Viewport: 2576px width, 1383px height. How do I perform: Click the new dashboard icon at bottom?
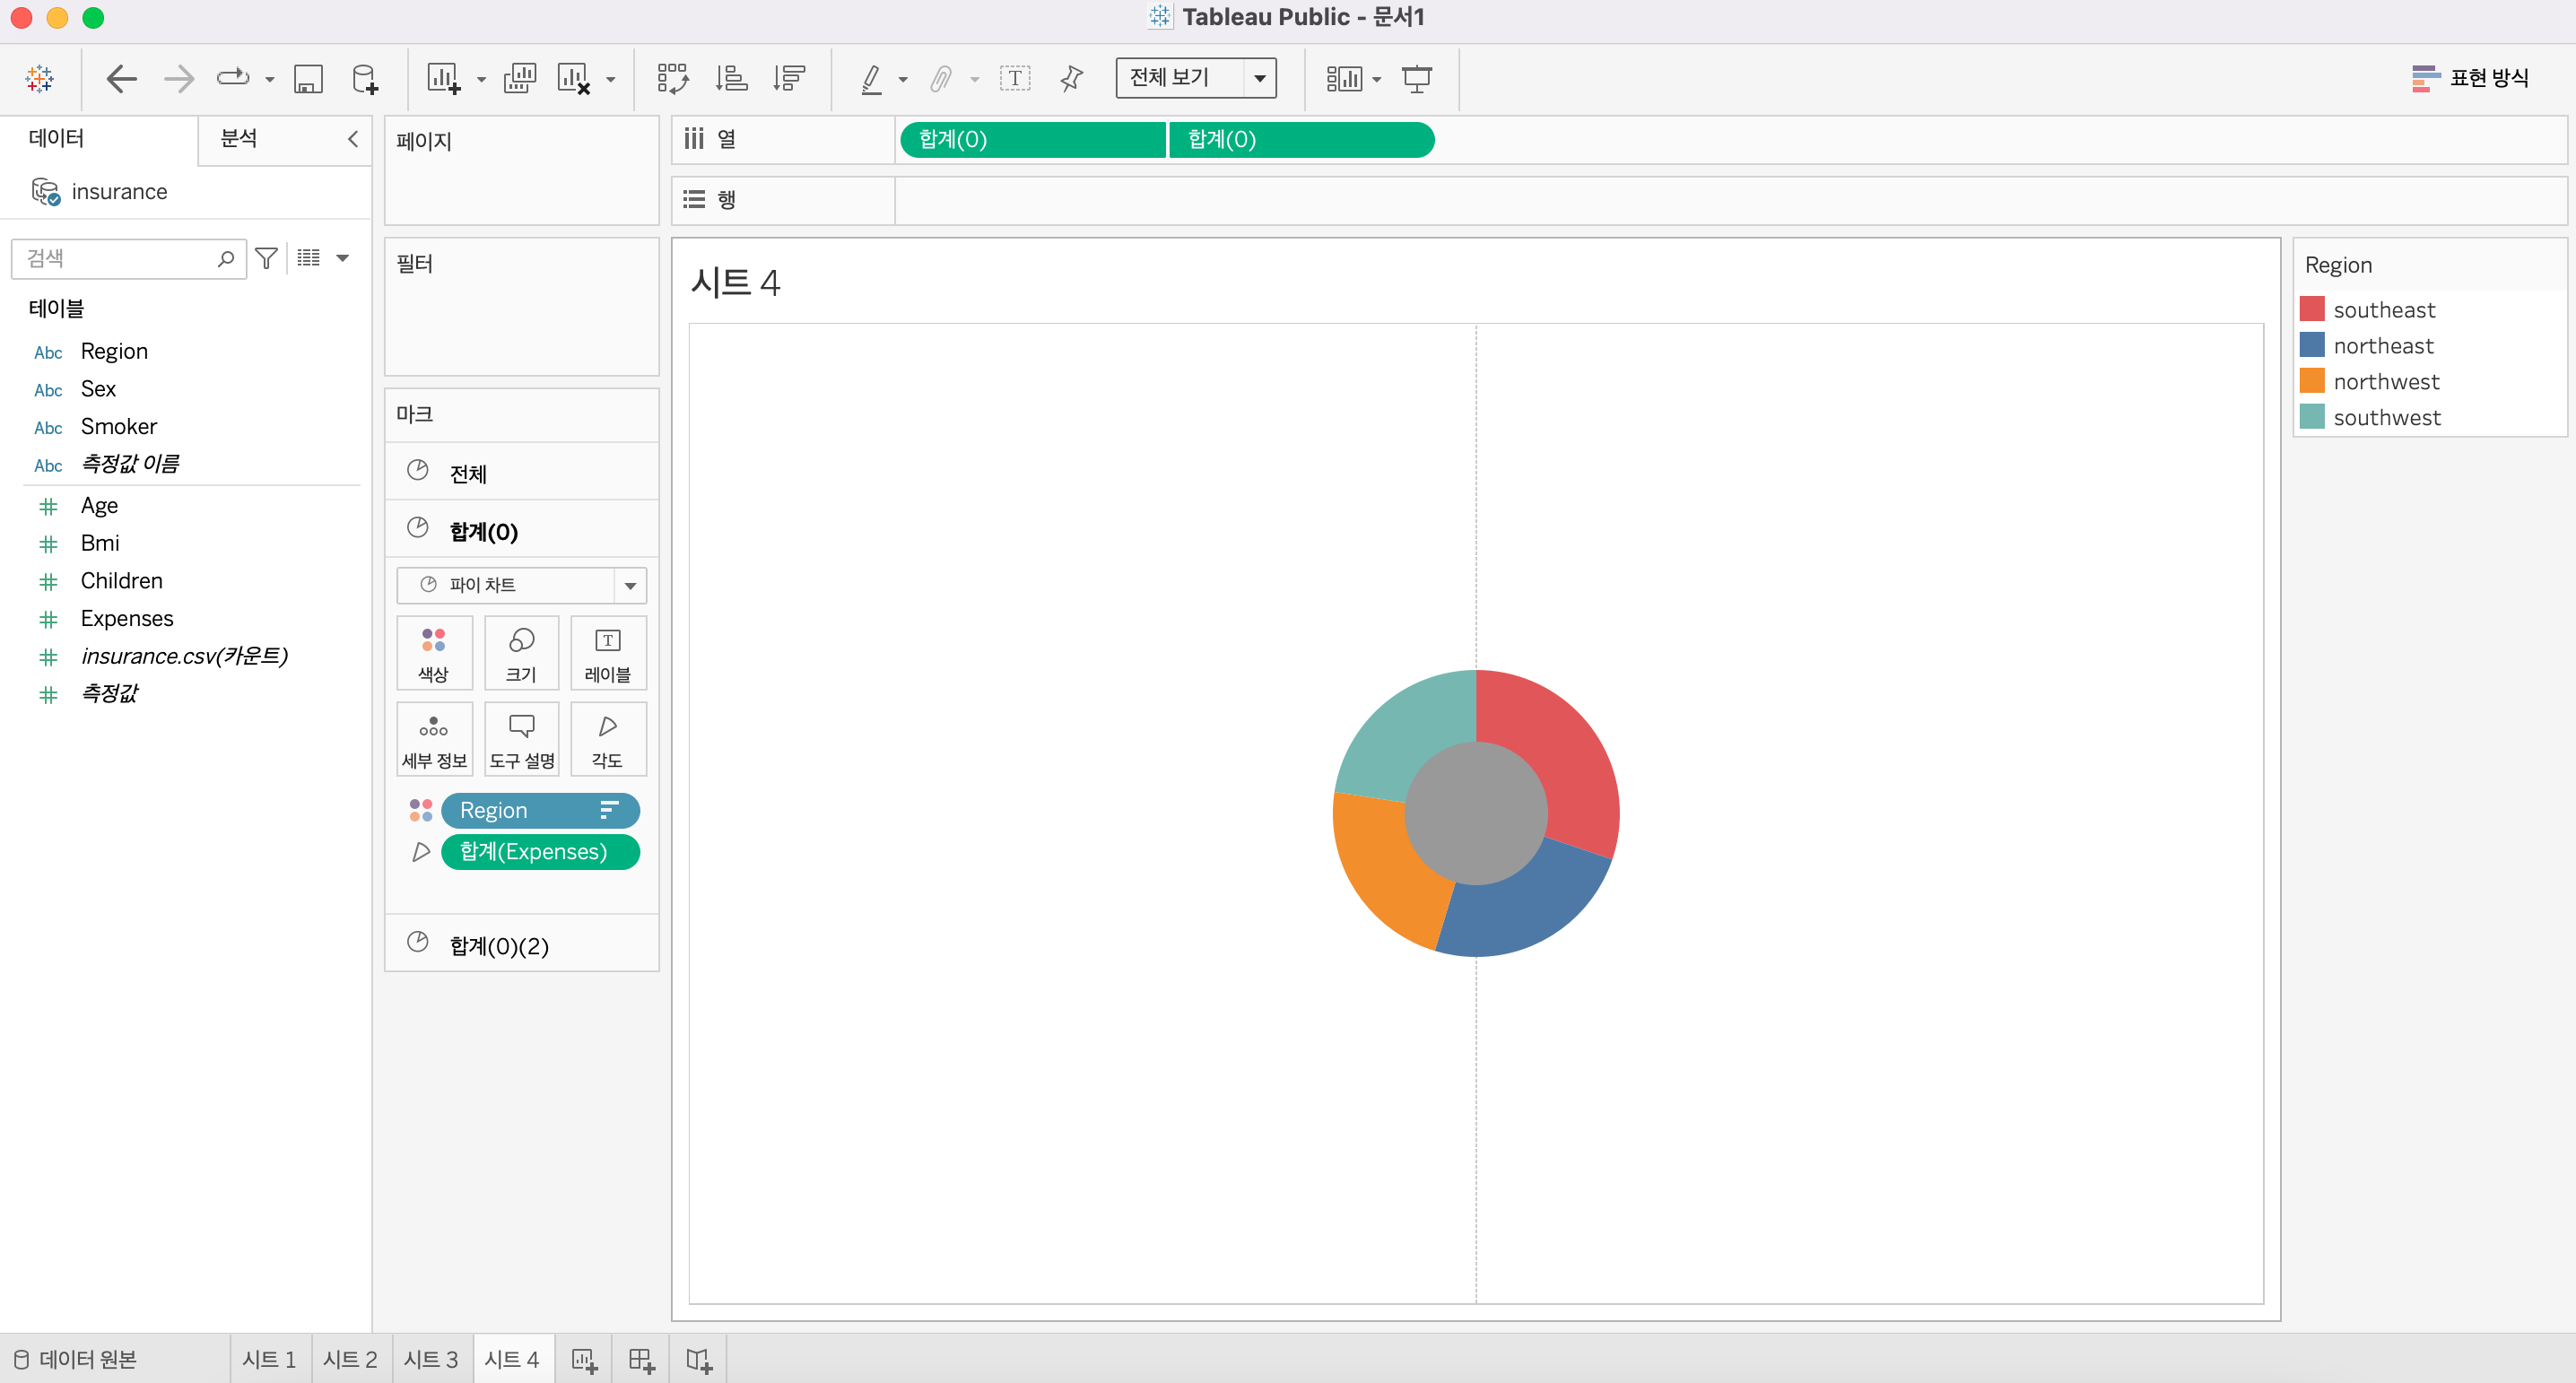pyautogui.click(x=641, y=1359)
